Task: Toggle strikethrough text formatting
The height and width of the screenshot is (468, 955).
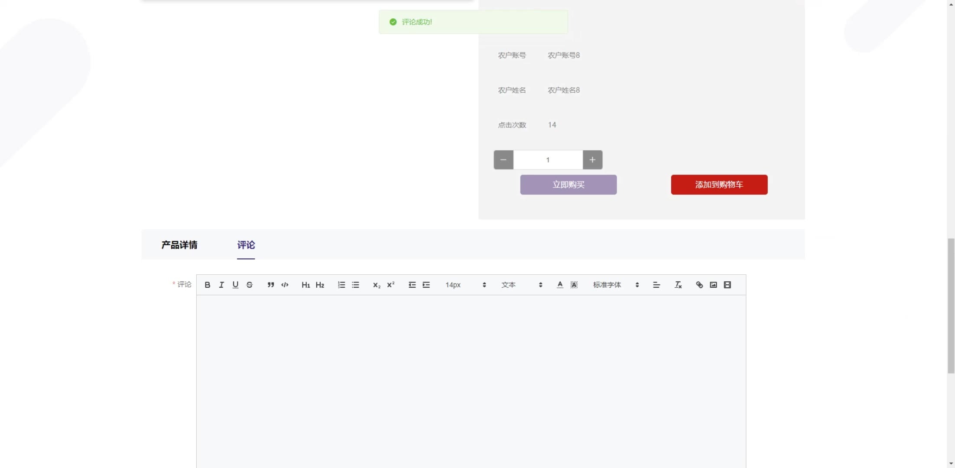Action: click(x=250, y=285)
